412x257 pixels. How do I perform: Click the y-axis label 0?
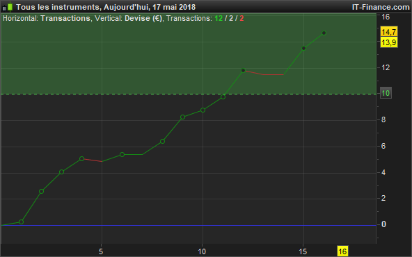(383, 224)
